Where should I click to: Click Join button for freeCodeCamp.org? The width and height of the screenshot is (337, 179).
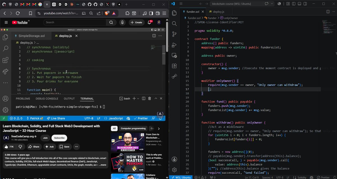tap(45, 138)
